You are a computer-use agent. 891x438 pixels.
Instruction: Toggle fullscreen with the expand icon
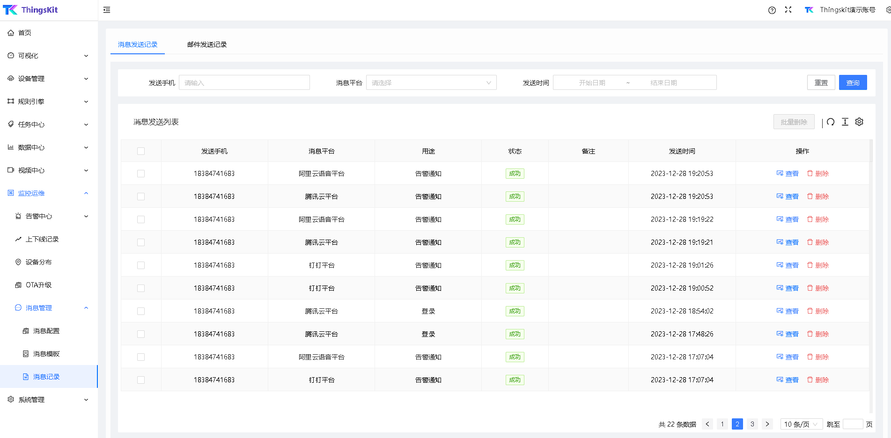[788, 10]
